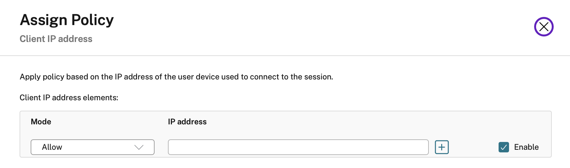Select the Allow text in Mode combo box
Image resolution: width=570 pixels, height=168 pixels.
coord(52,147)
